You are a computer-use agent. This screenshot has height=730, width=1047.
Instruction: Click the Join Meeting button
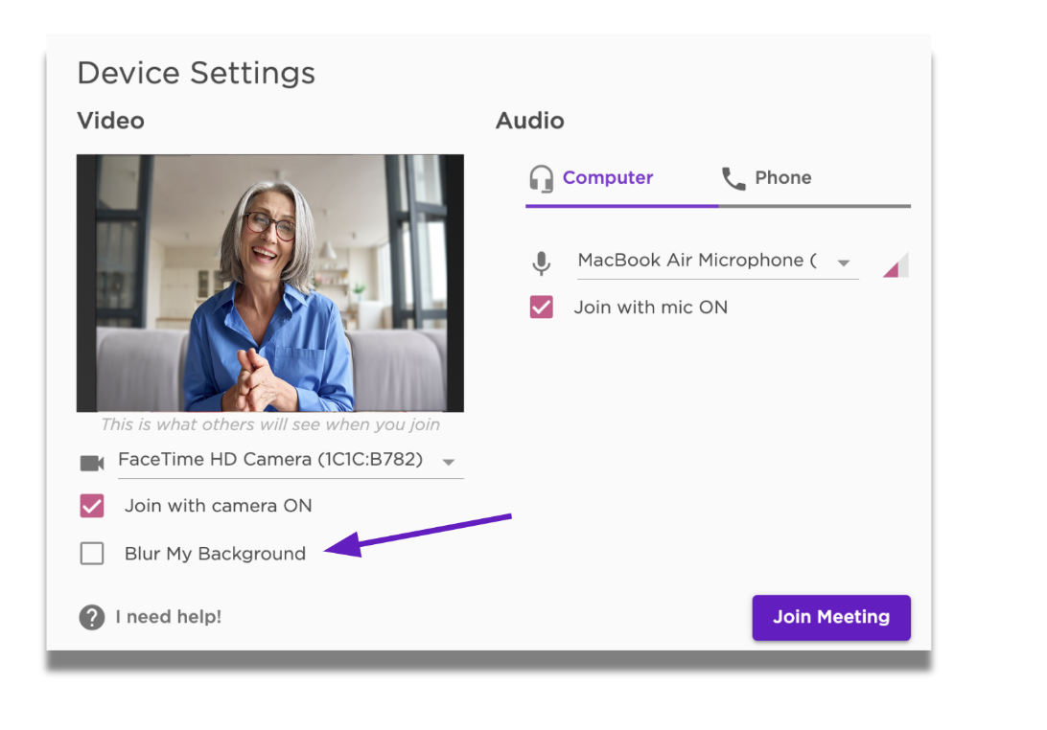click(x=830, y=618)
